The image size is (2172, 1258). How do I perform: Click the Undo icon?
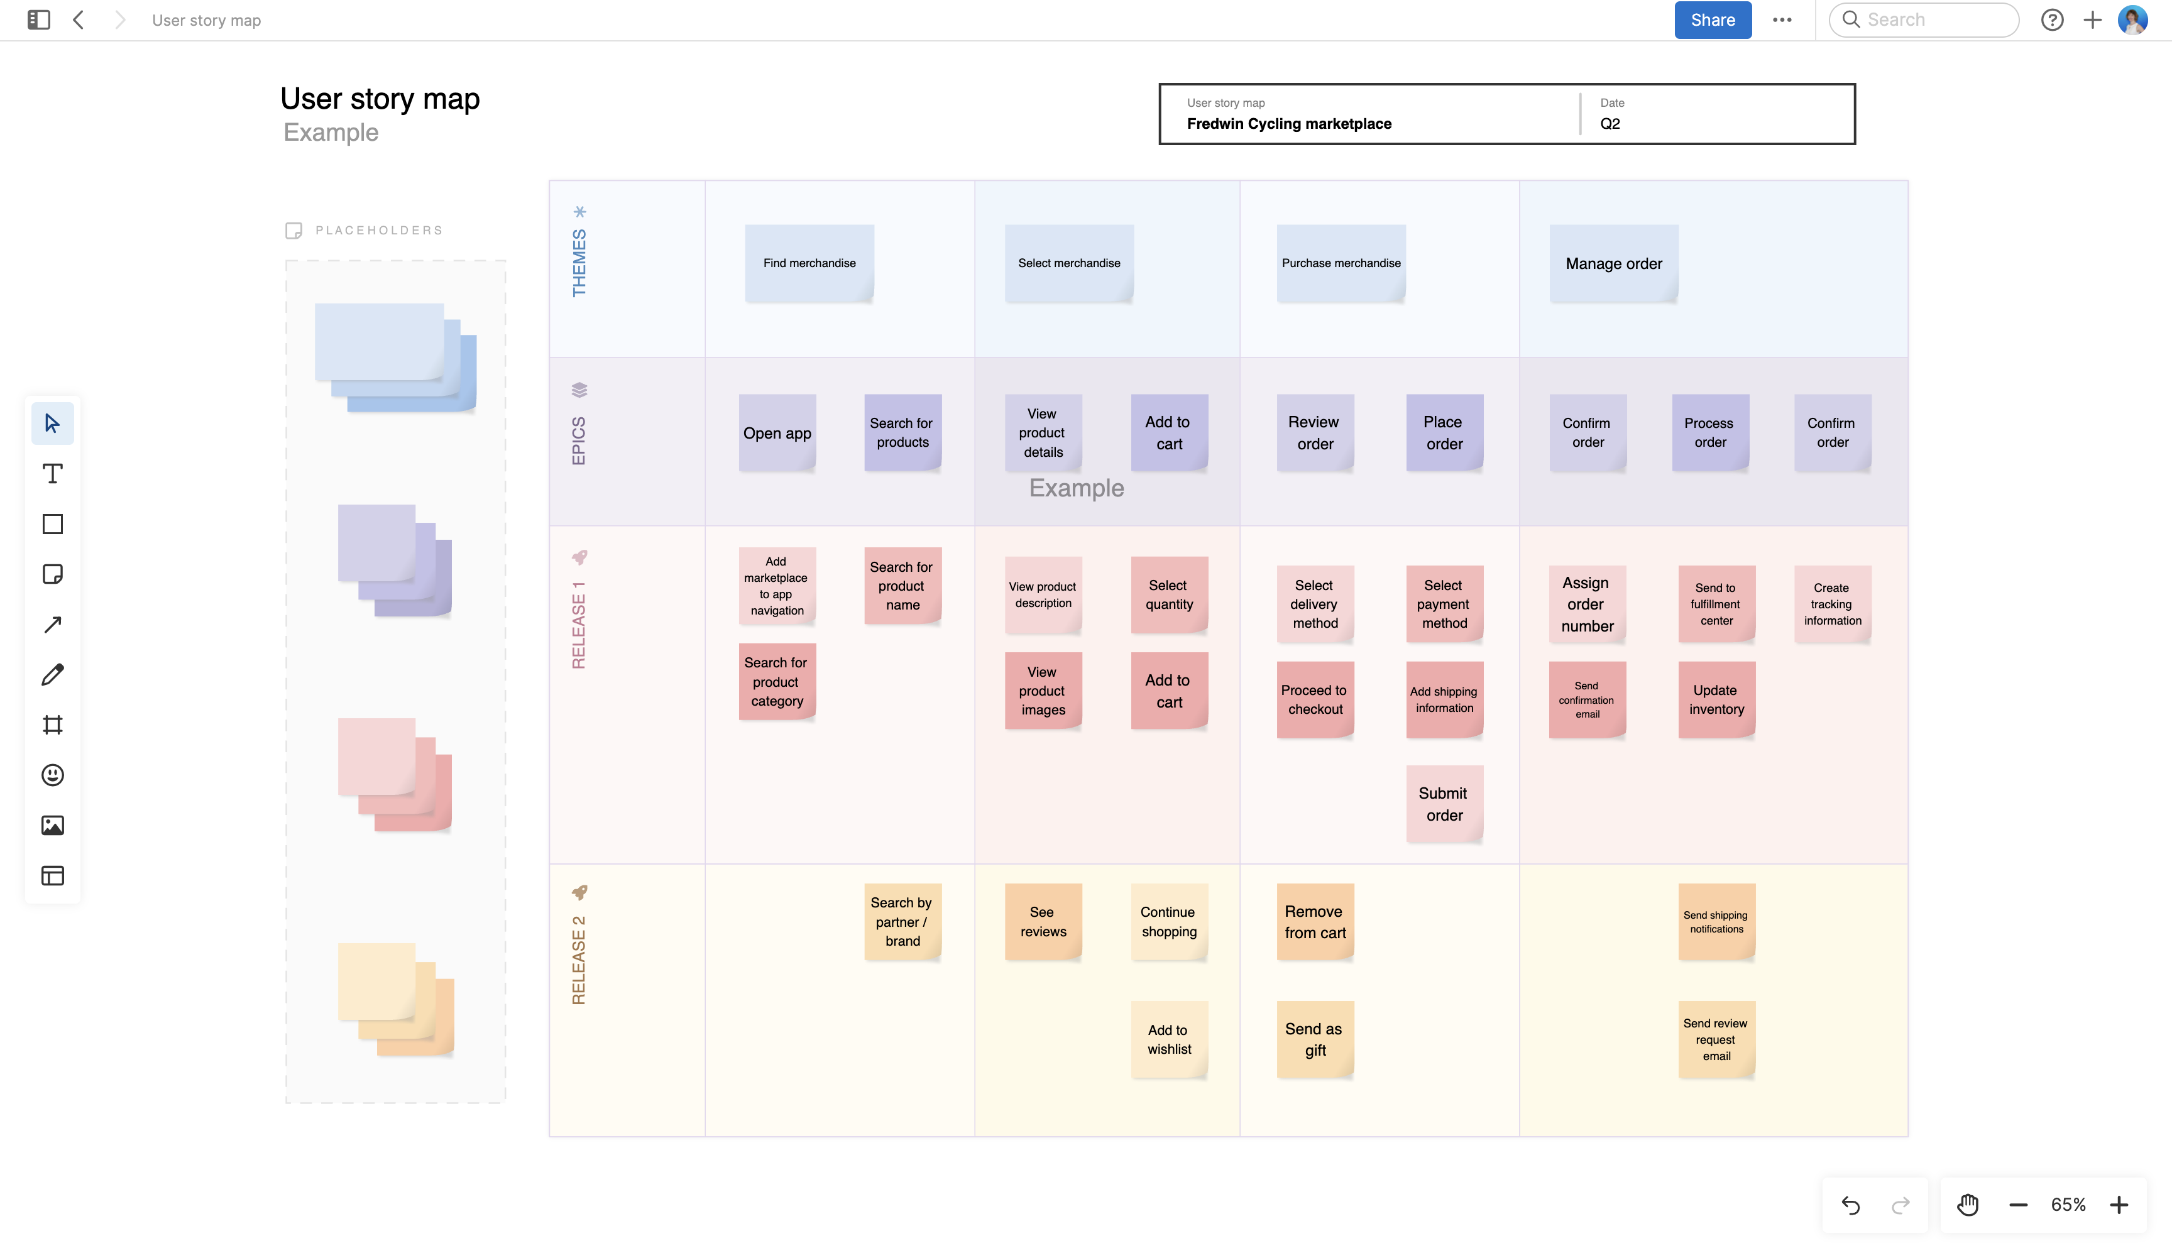pyautogui.click(x=1851, y=1205)
